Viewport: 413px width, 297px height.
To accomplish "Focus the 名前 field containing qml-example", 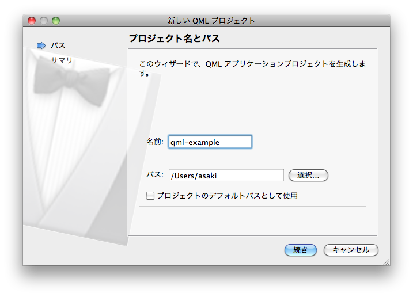I will click(x=210, y=142).
